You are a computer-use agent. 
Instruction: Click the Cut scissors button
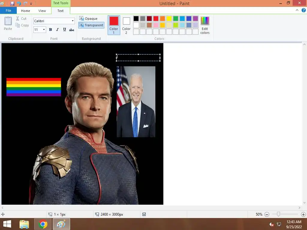click(x=21, y=18)
